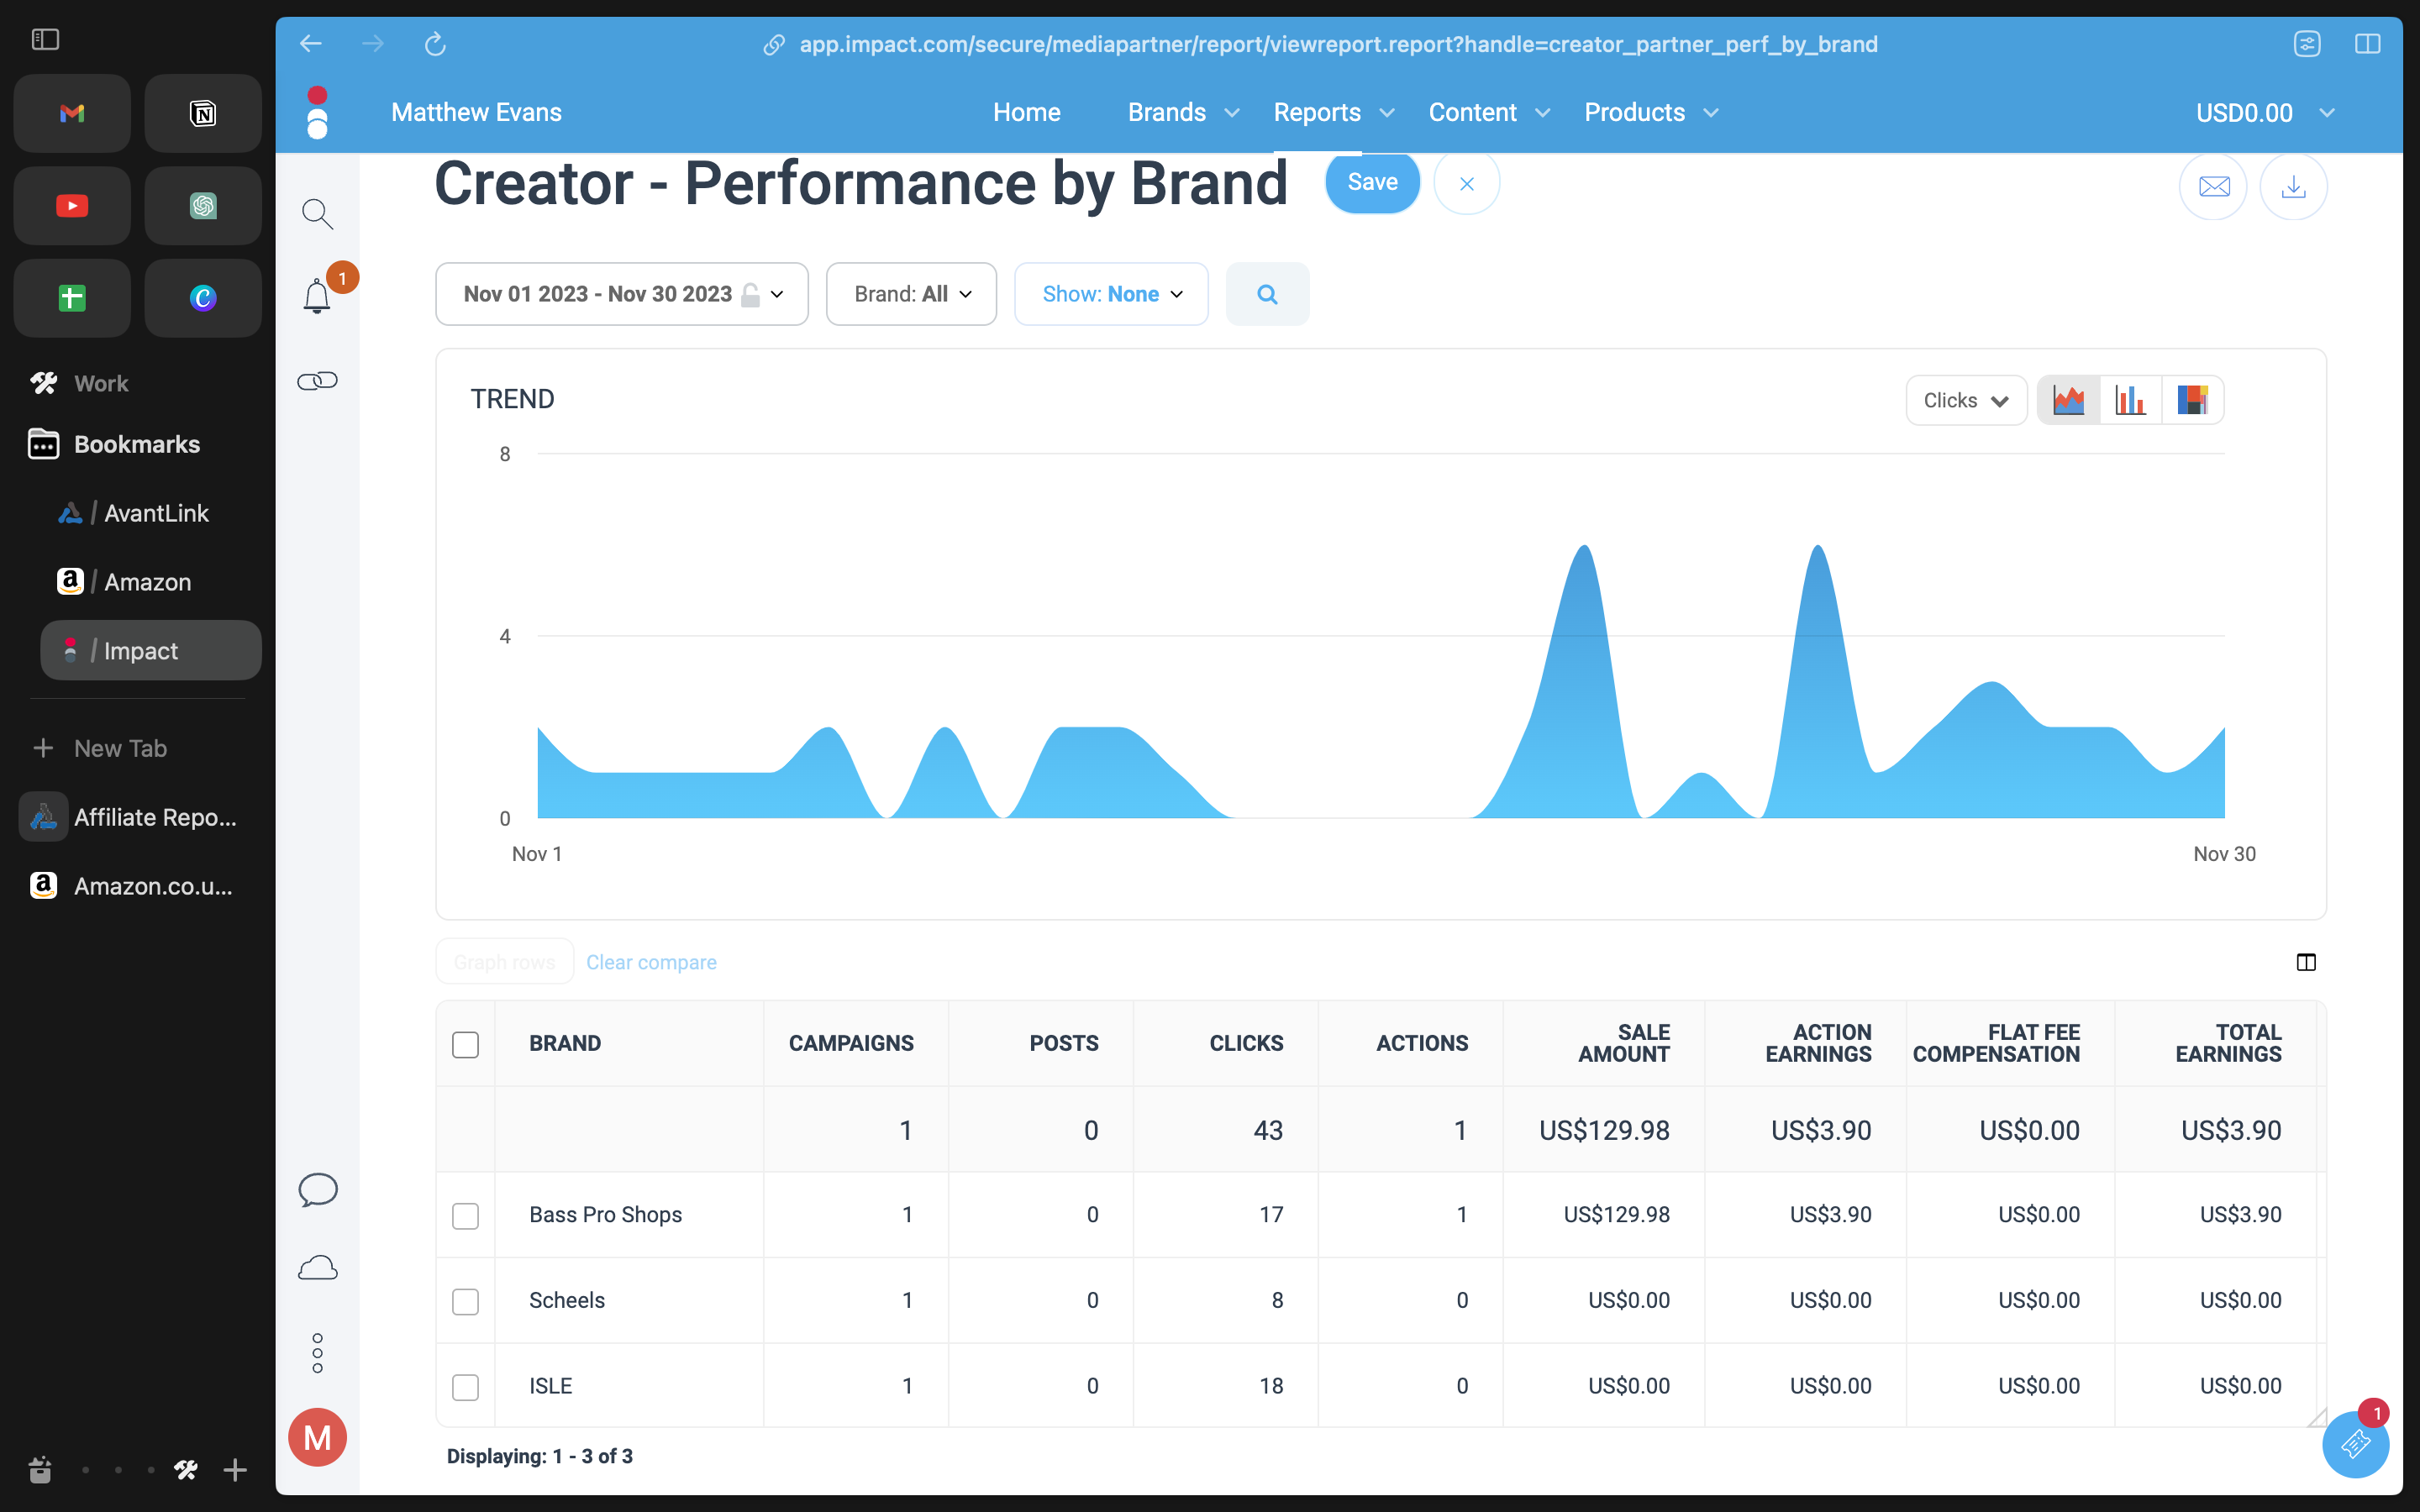Expand the Content menu chevron

click(x=1543, y=113)
